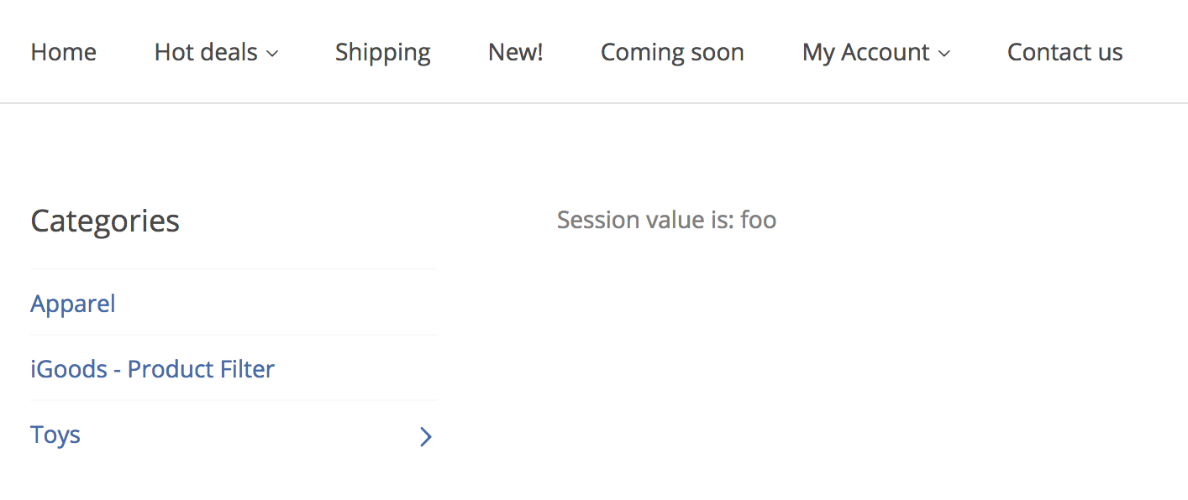Navigate to Contact us
This screenshot has height=500, width=1188.
point(1064,51)
